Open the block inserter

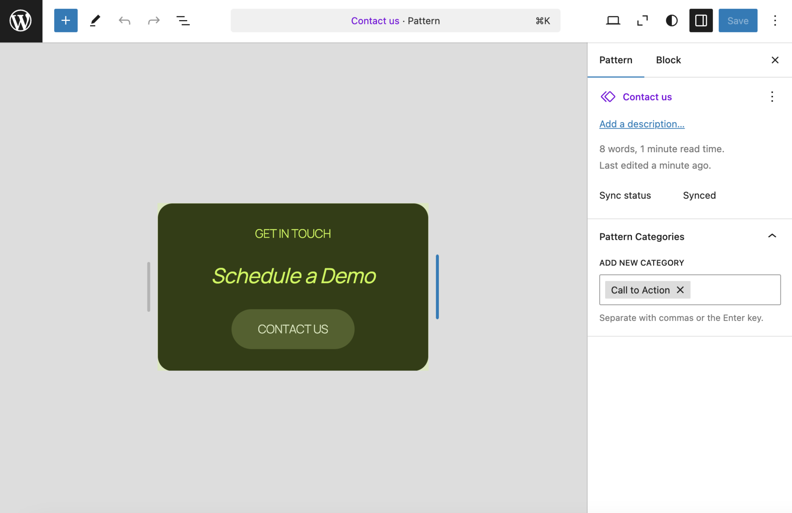point(65,20)
